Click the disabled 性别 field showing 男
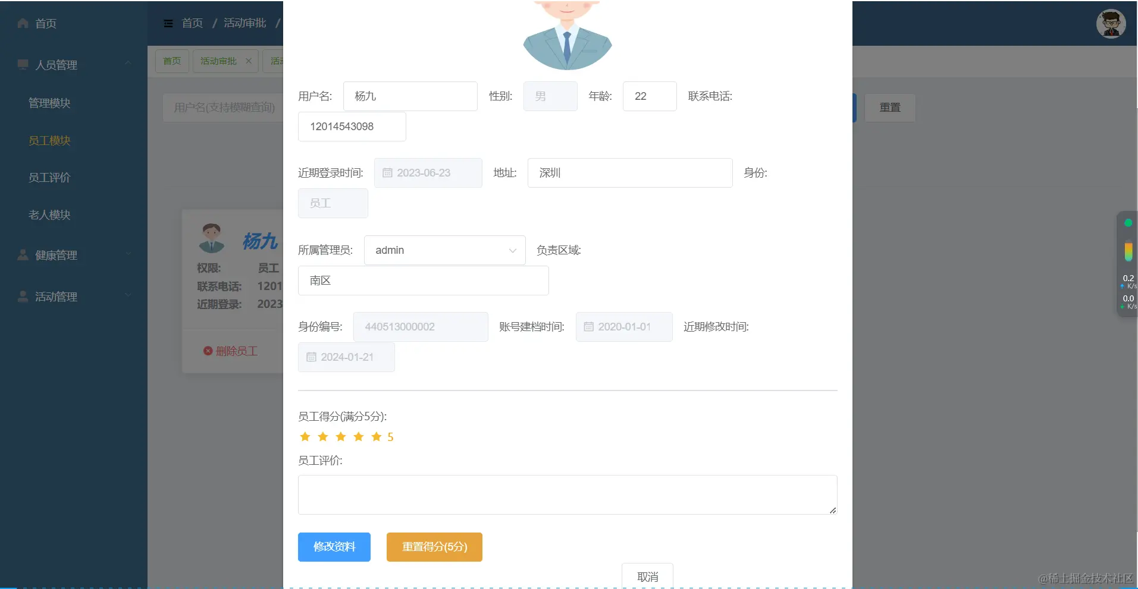 point(550,96)
